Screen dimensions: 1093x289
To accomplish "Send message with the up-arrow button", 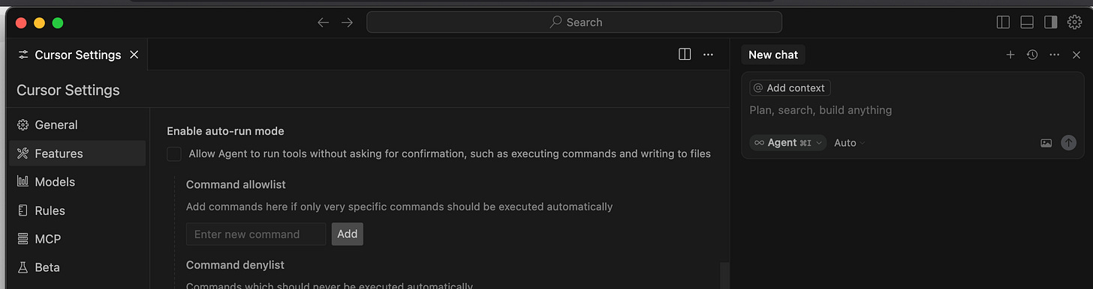I will click(1068, 143).
